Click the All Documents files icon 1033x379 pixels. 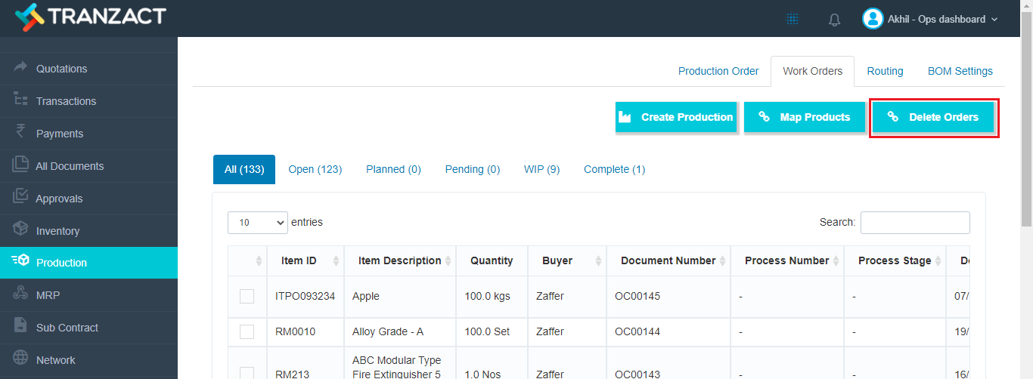20,165
